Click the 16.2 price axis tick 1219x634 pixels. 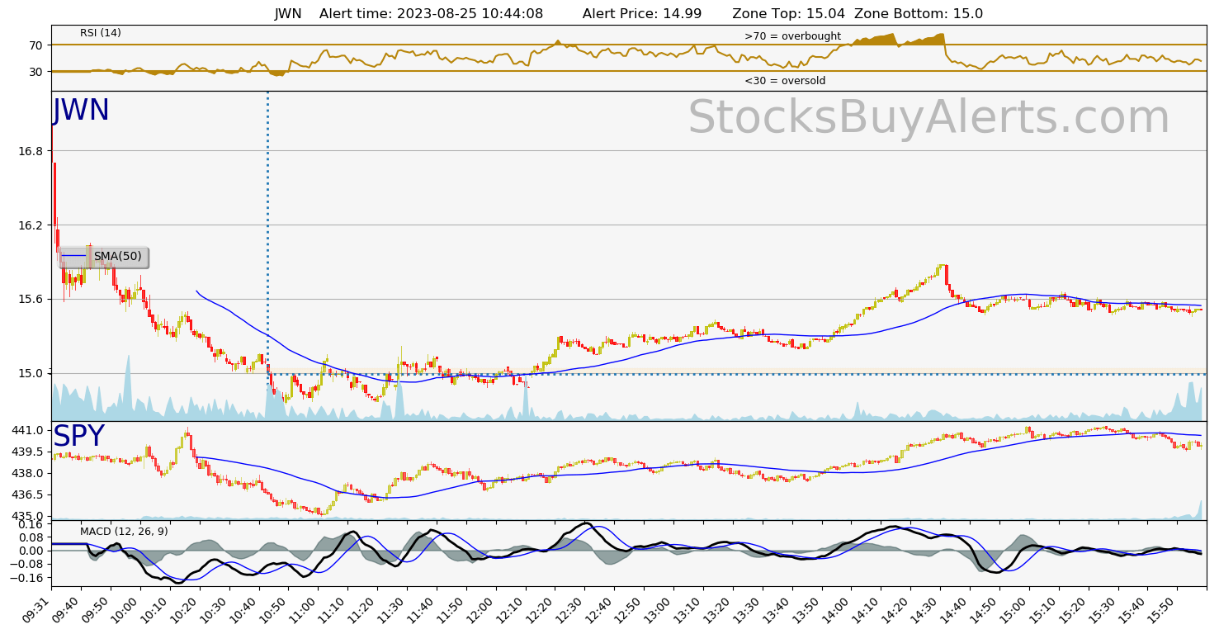(x=31, y=225)
